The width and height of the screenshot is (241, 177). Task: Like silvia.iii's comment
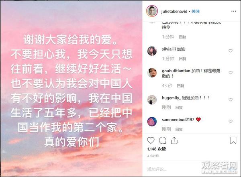click(x=231, y=51)
